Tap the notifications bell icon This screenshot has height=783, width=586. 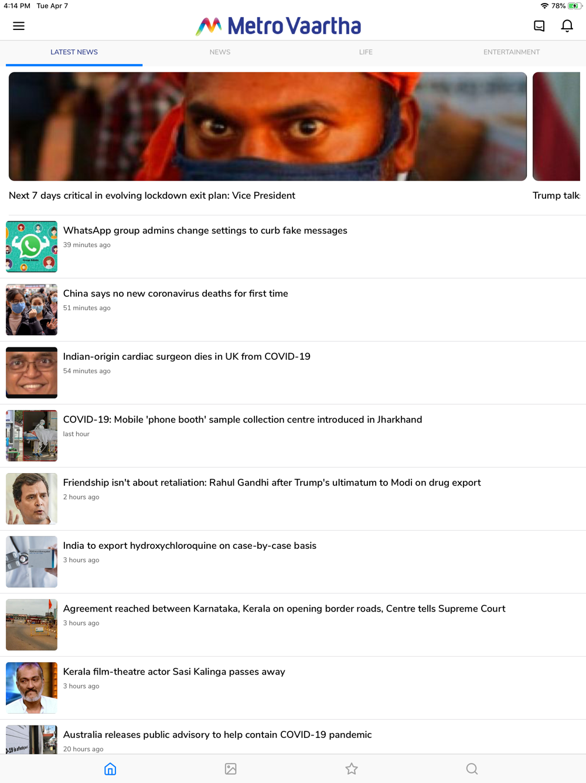567,26
